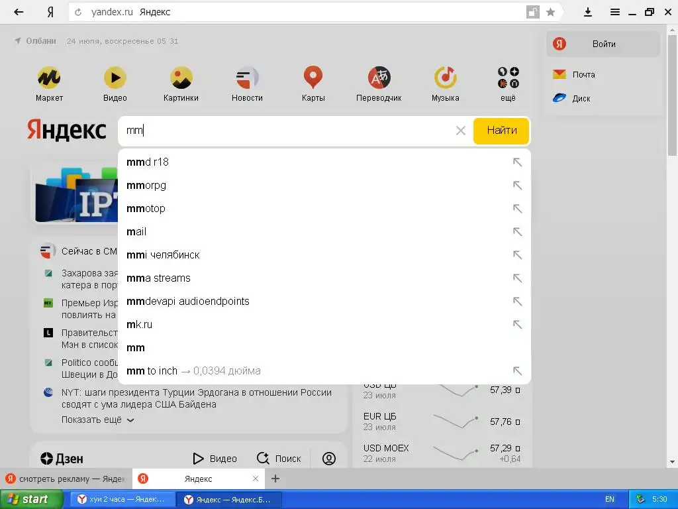Open Почта mail link
The width and height of the screenshot is (678, 509).
pos(574,74)
